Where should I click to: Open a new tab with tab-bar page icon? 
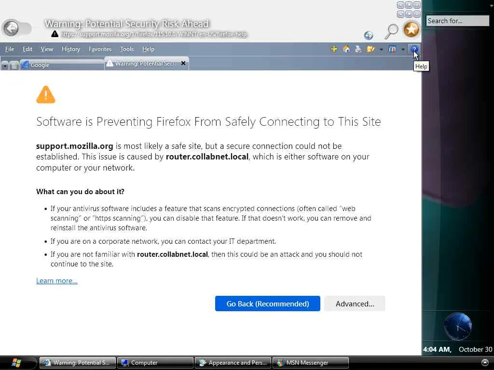pyautogui.click(x=14, y=65)
